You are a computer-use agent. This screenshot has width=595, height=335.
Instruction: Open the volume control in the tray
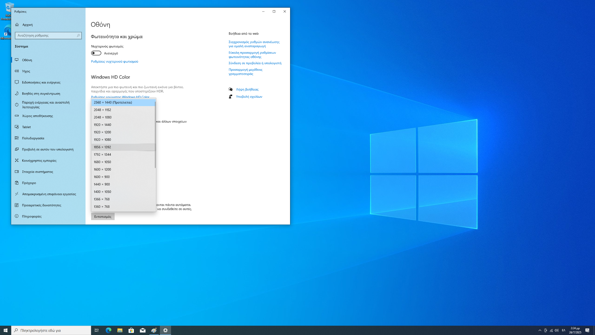(x=557, y=330)
